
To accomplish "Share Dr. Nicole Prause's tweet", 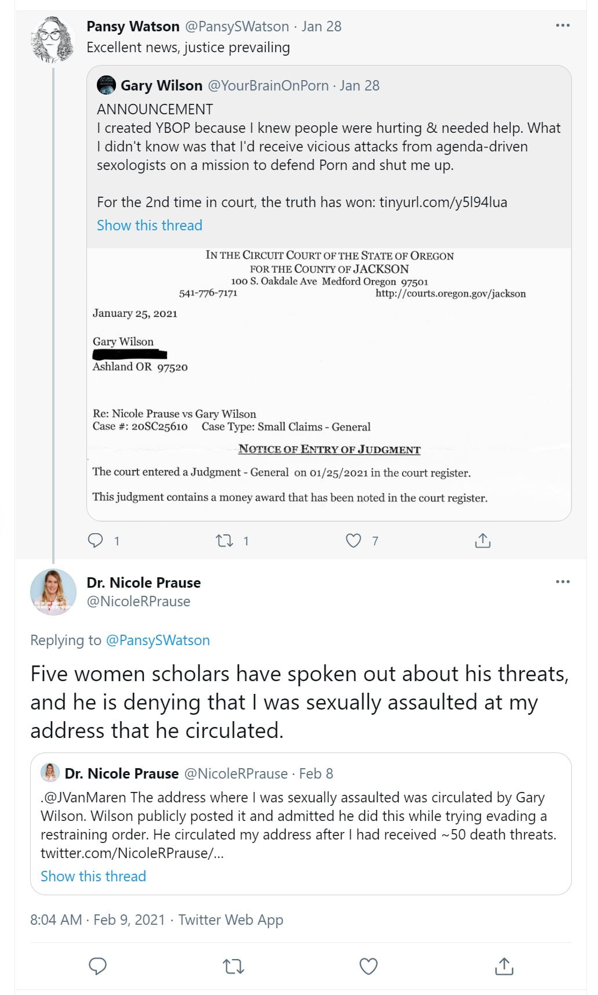I will coord(504,966).
